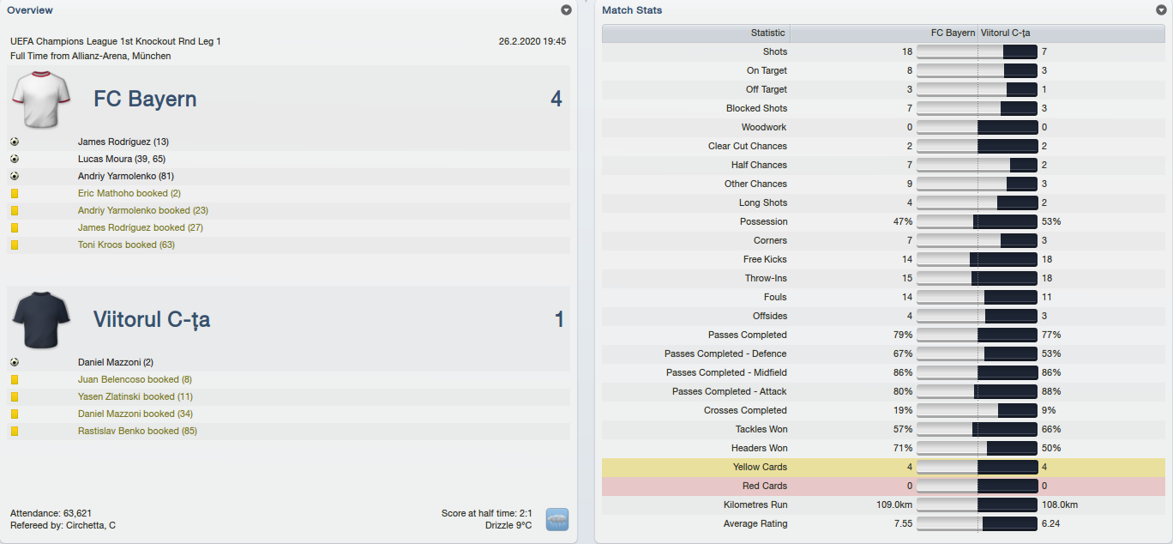The height and width of the screenshot is (544, 1173).
Task: Click the drizzle weather icon
Action: tap(557, 519)
